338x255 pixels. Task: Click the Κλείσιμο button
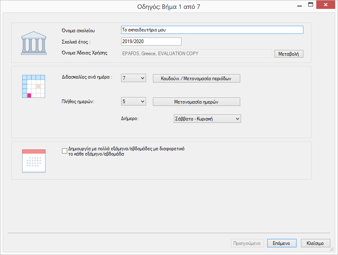point(315,243)
